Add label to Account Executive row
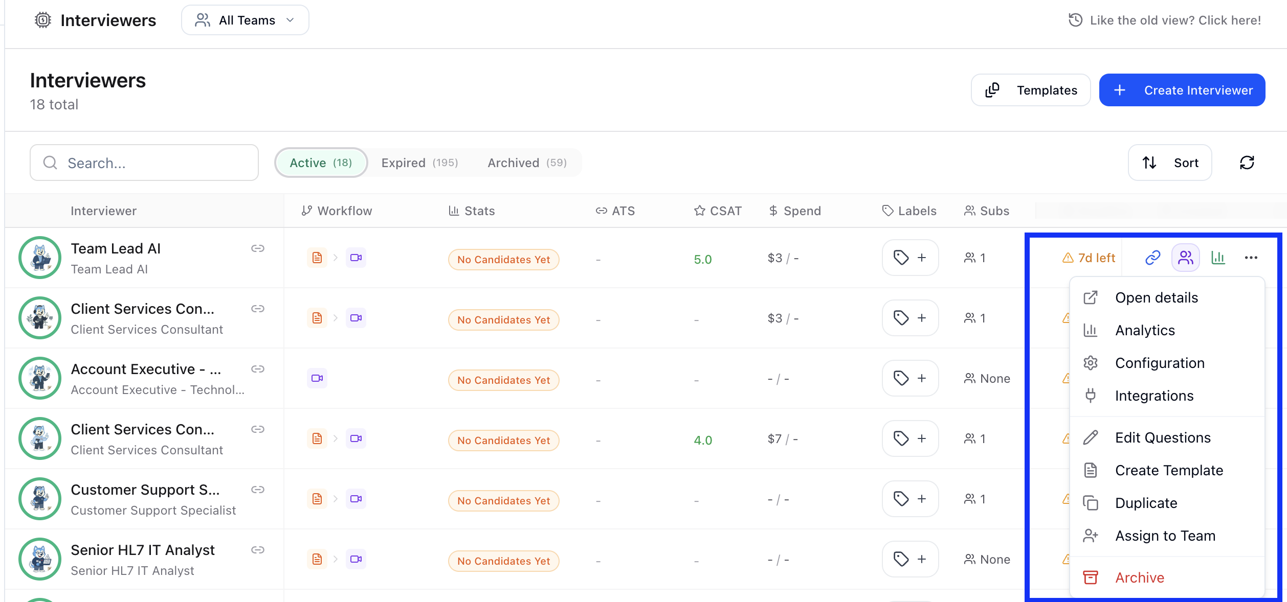 click(910, 378)
